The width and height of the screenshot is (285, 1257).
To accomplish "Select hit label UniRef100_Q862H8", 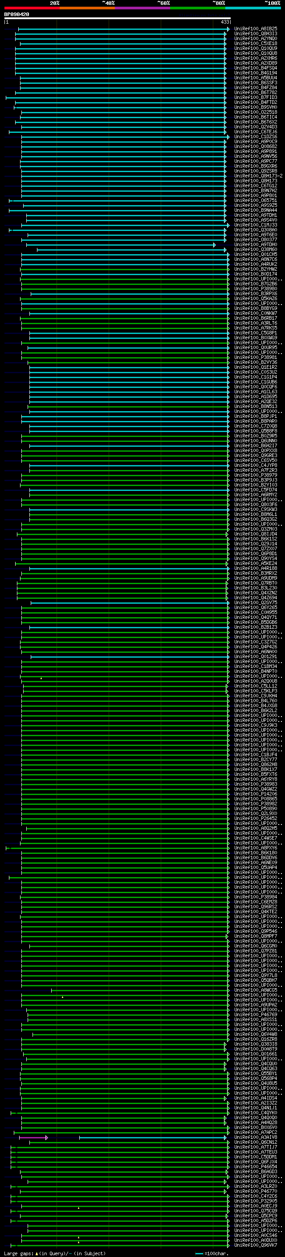I will tap(255, 764).
